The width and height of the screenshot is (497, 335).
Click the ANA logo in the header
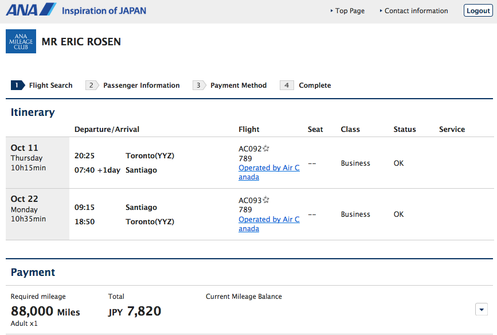[31, 10]
